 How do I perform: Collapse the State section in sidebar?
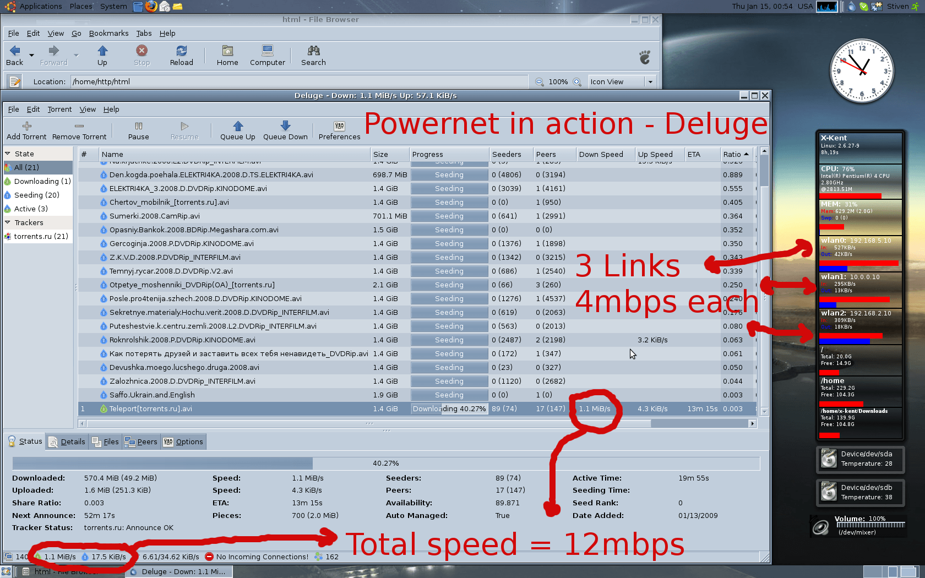(x=8, y=154)
